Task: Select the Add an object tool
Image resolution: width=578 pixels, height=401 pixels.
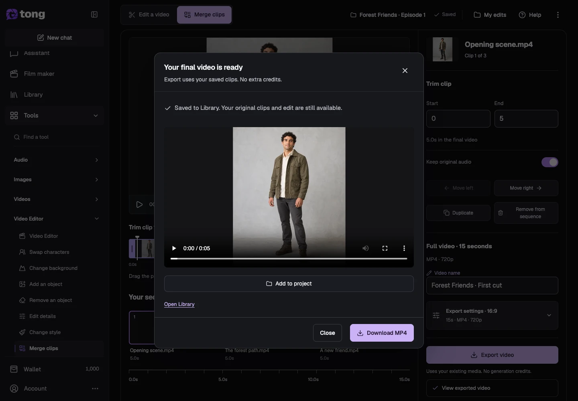Action: click(59, 284)
